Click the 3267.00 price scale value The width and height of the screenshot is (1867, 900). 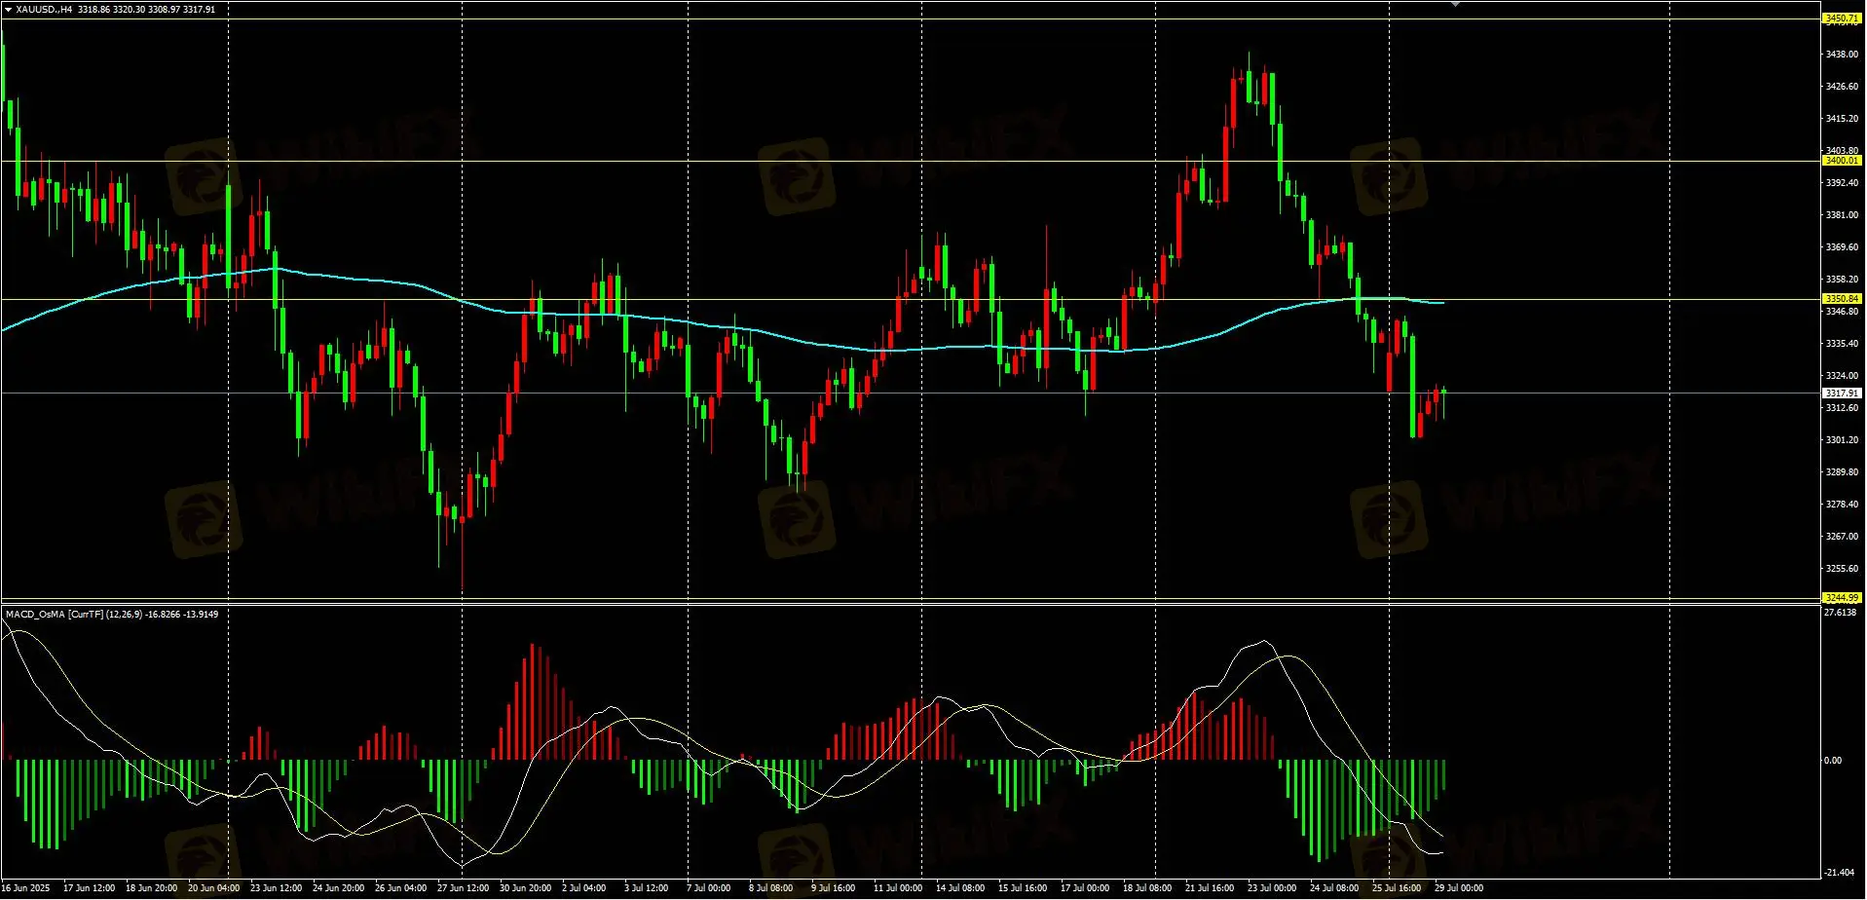click(x=1841, y=537)
